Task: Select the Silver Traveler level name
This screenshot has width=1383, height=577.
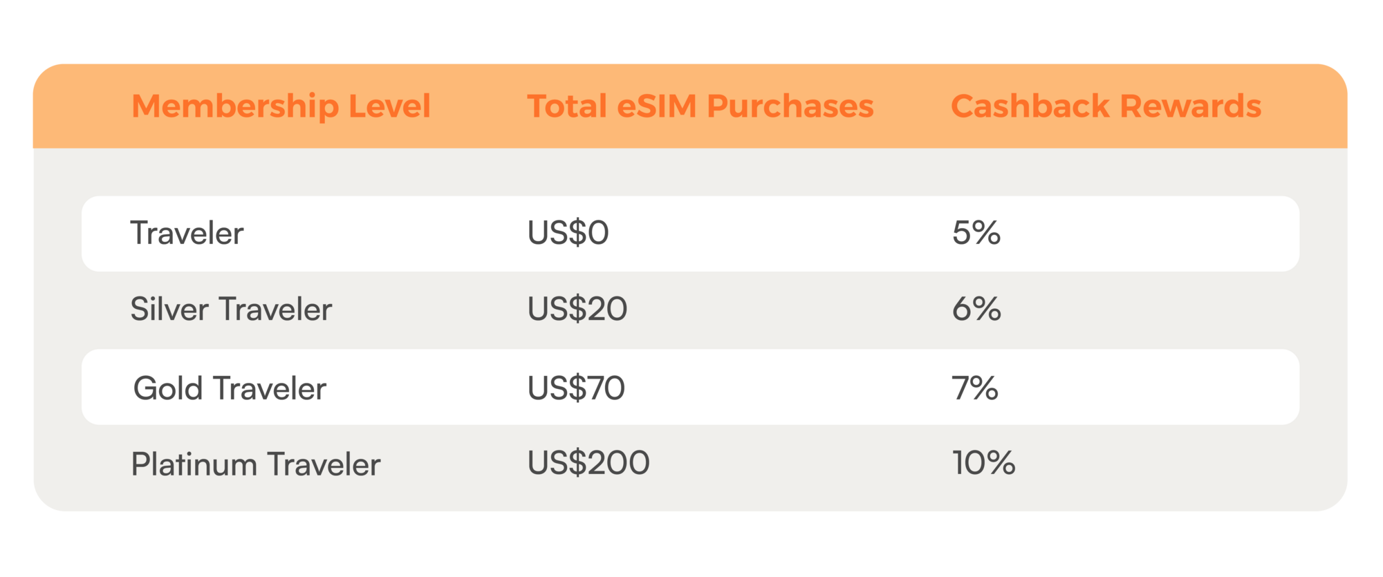Action: (231, 309)
